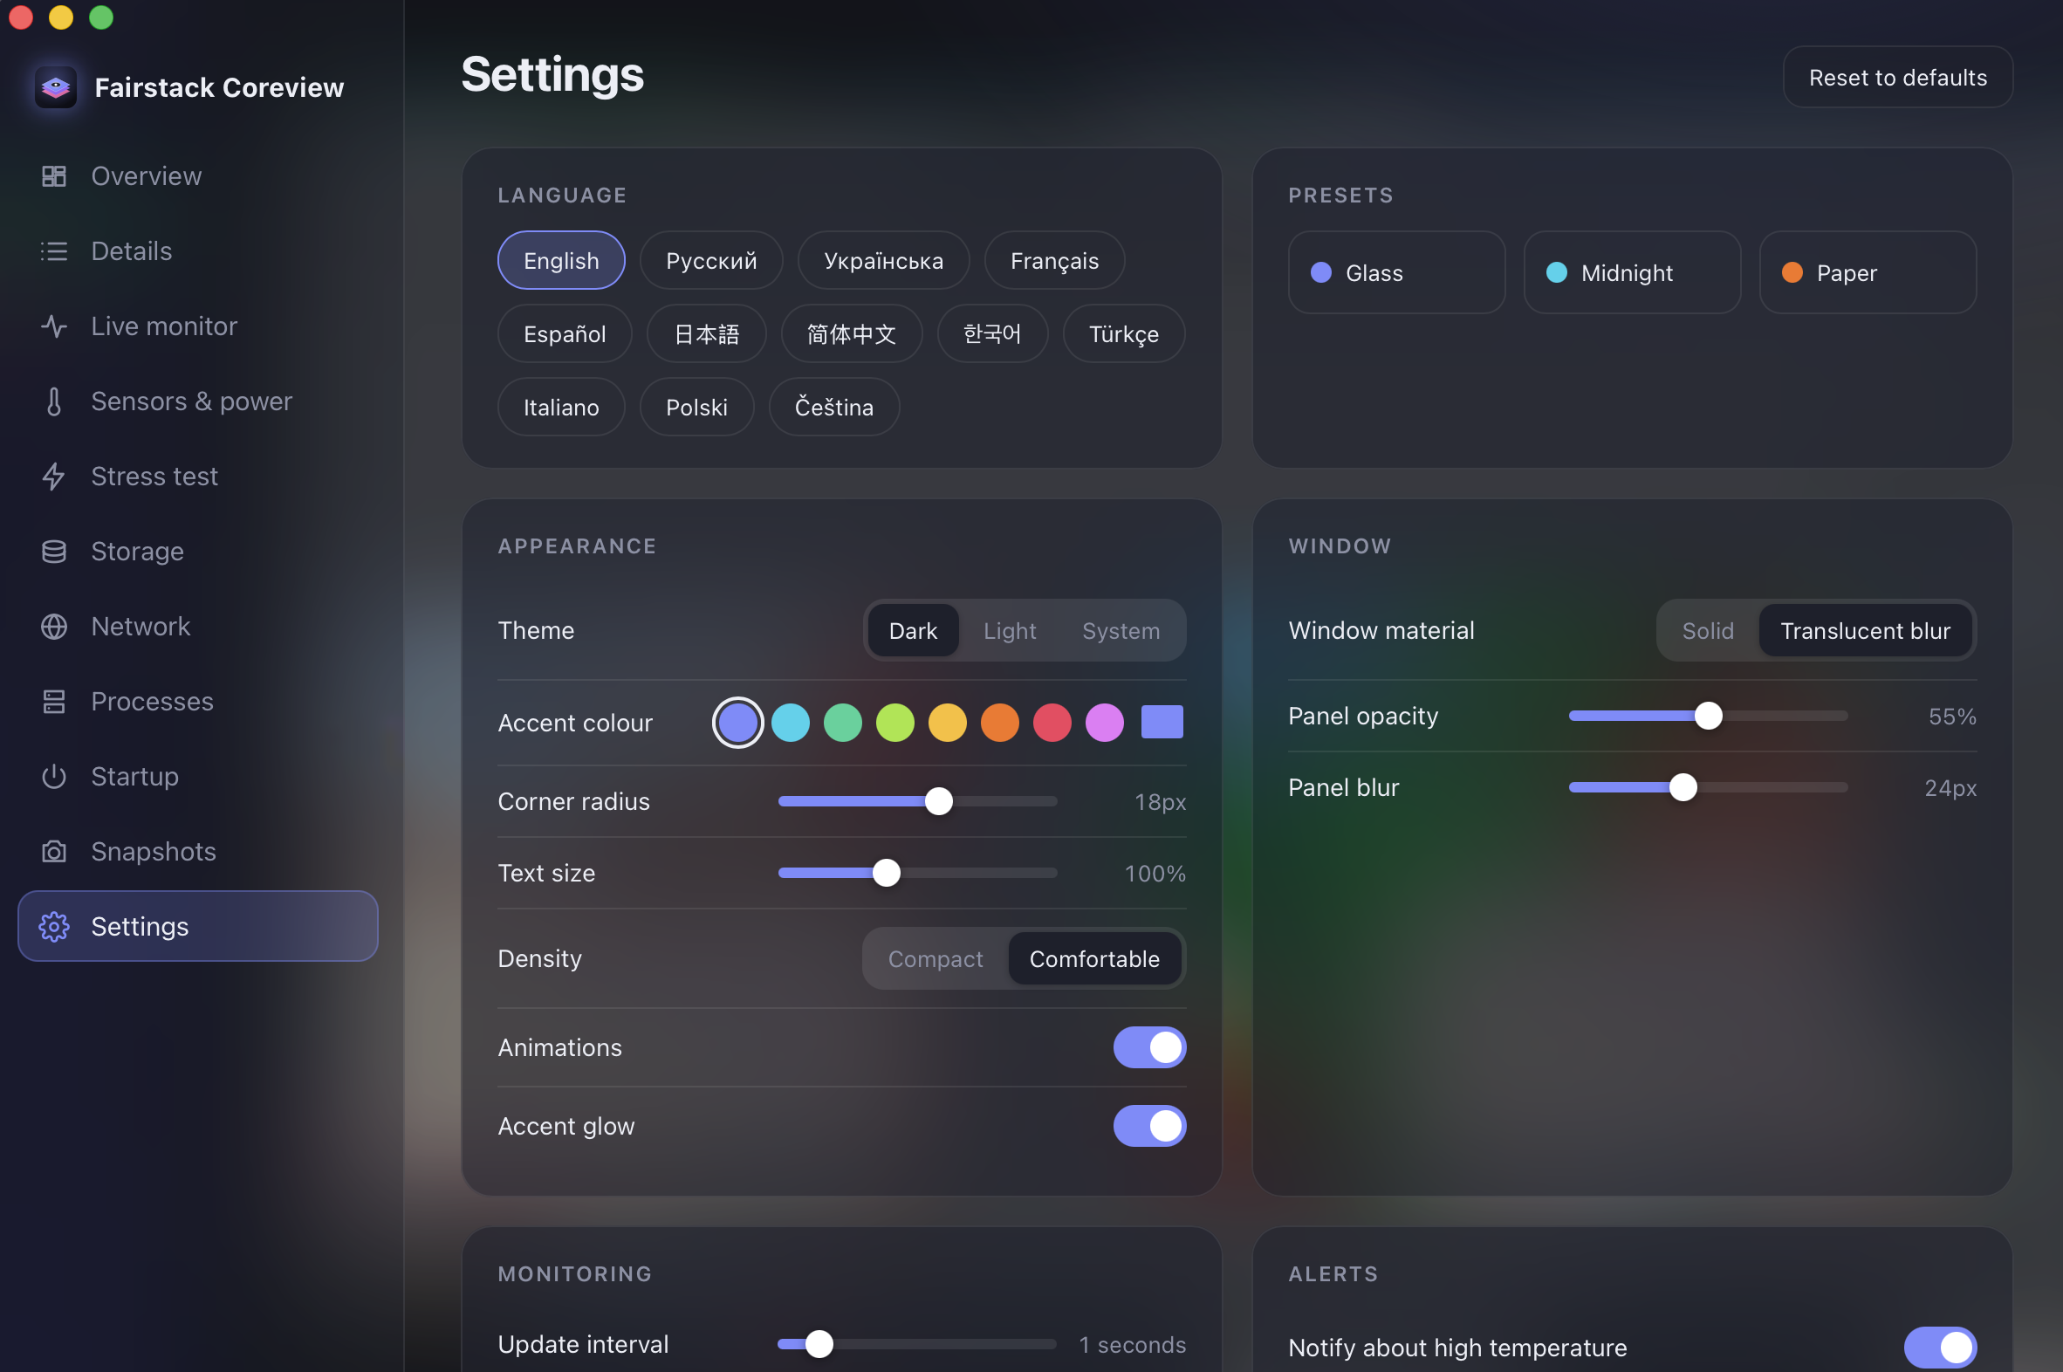2063x1372 pixels.
Task: Open Snapshots page
Action: click(x=198, y=851)
